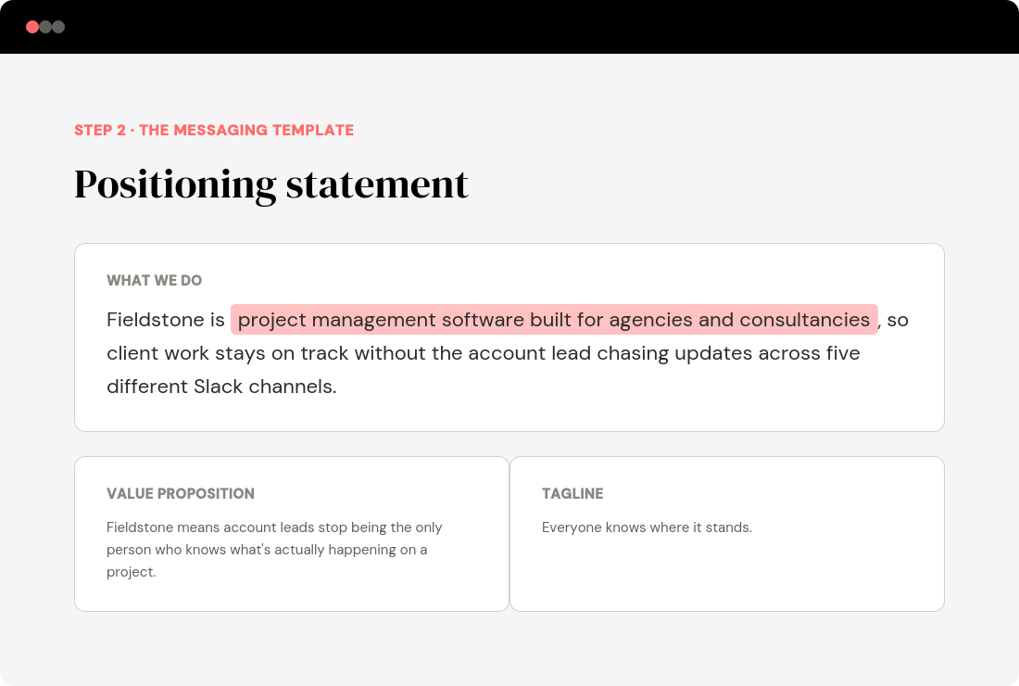Screen dimensions: 1019x686
Task: Click the 'Step 2 · The Messaging Template' label
Action: [214, 130]
